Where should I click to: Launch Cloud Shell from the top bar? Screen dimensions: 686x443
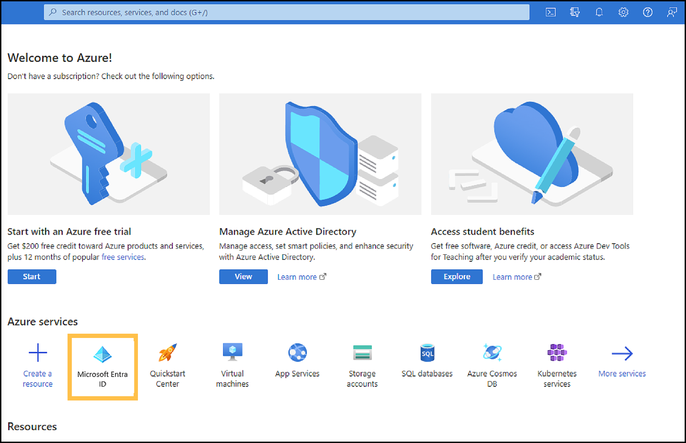(551, 12)
